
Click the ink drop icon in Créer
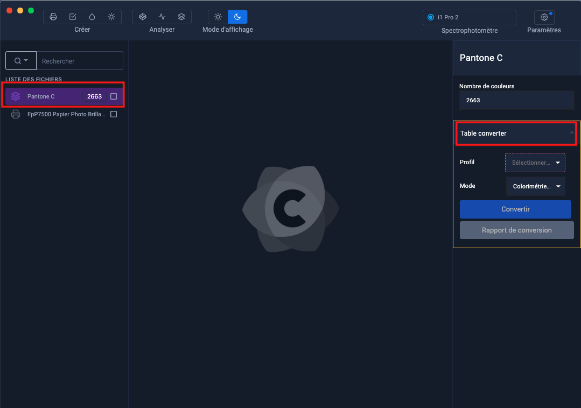tap(92, 17)
